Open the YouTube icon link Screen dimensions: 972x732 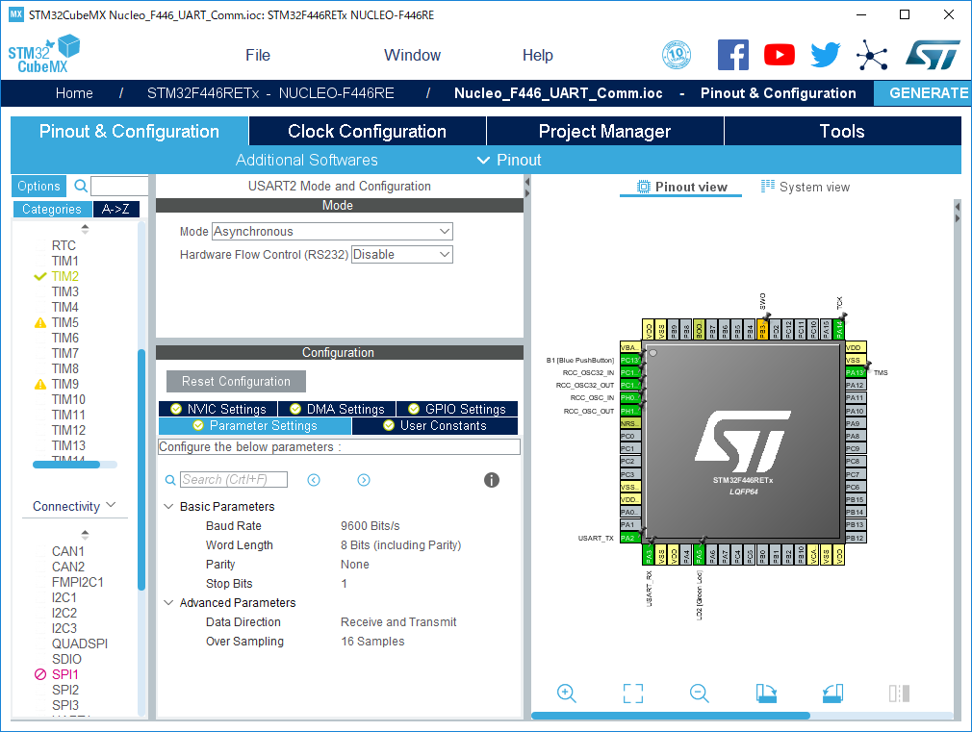click(780, 55)
